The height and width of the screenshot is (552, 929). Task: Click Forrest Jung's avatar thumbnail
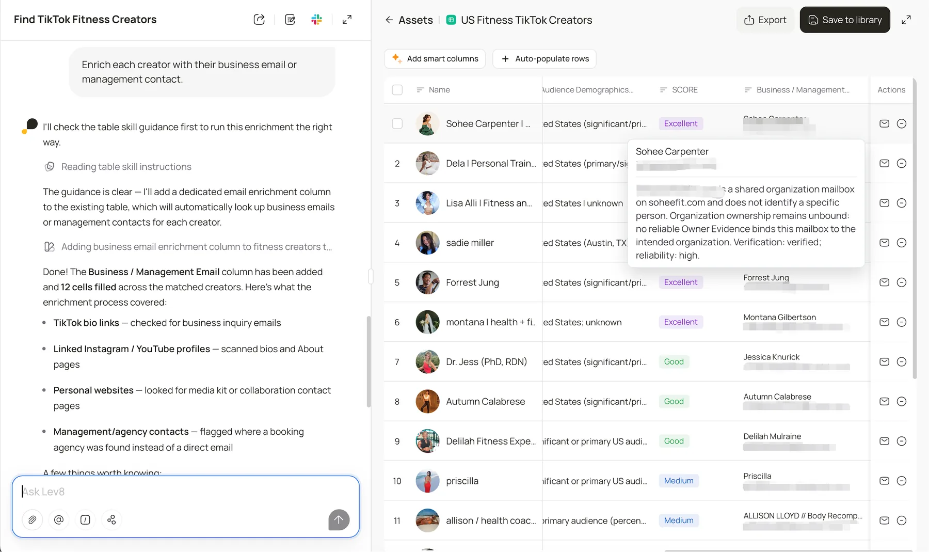click(427, 282)
